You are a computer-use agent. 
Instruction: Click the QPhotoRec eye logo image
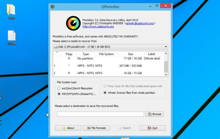point(73,23)
